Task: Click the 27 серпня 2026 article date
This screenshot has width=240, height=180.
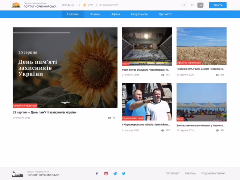Action: click(131, 75)
